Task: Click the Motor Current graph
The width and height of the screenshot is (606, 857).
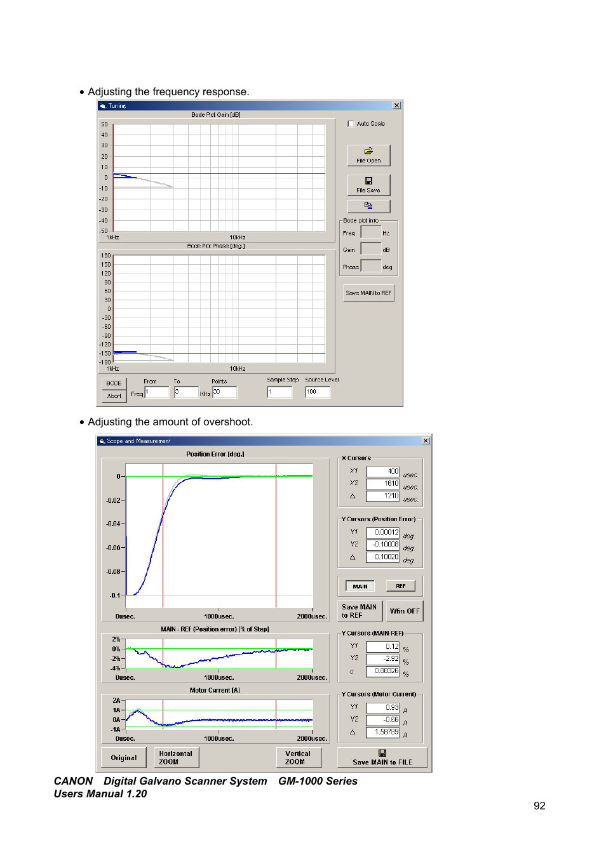Action: 219,715
